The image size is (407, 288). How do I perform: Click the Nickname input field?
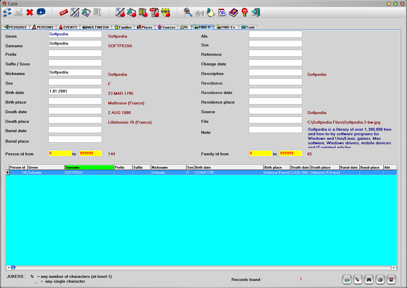75,72
